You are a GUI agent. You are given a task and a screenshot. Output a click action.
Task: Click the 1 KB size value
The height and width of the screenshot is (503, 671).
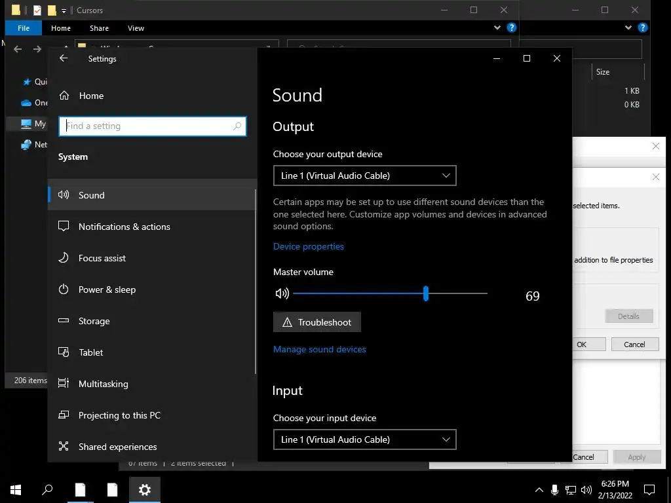(632, 90)
